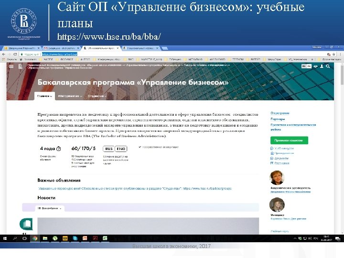Screen dimensions: 344x258
Task: Switch to the fourth browser tab with HSE icon
Action: (140, 48)
